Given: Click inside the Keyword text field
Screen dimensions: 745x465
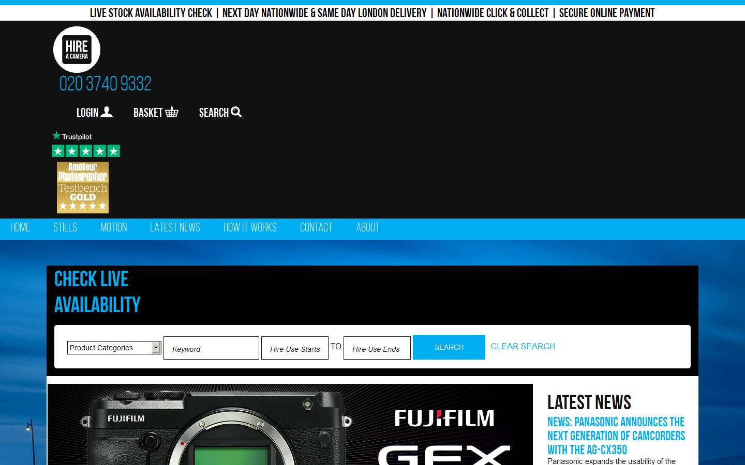Looking at the screenshot, I should tap(211, 348).
